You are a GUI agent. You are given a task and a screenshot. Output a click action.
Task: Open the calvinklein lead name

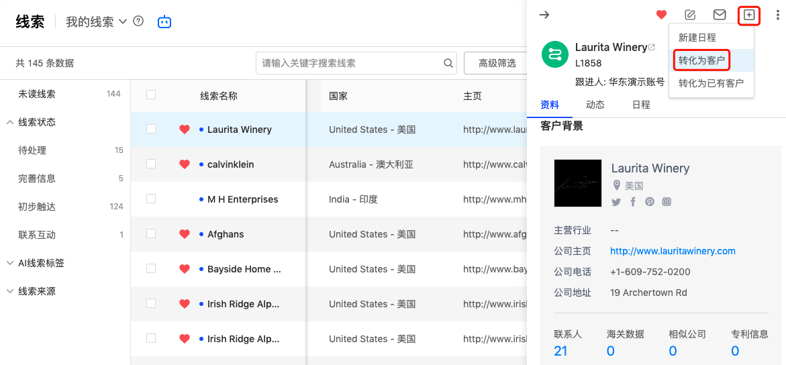click(x=231, y=164)
